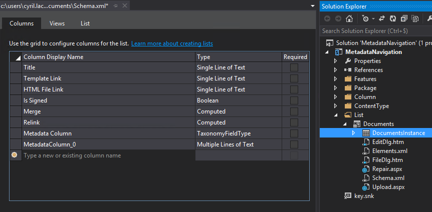
Task: Open the List tab
Action: pyautogui.click(x=85, y=23)
